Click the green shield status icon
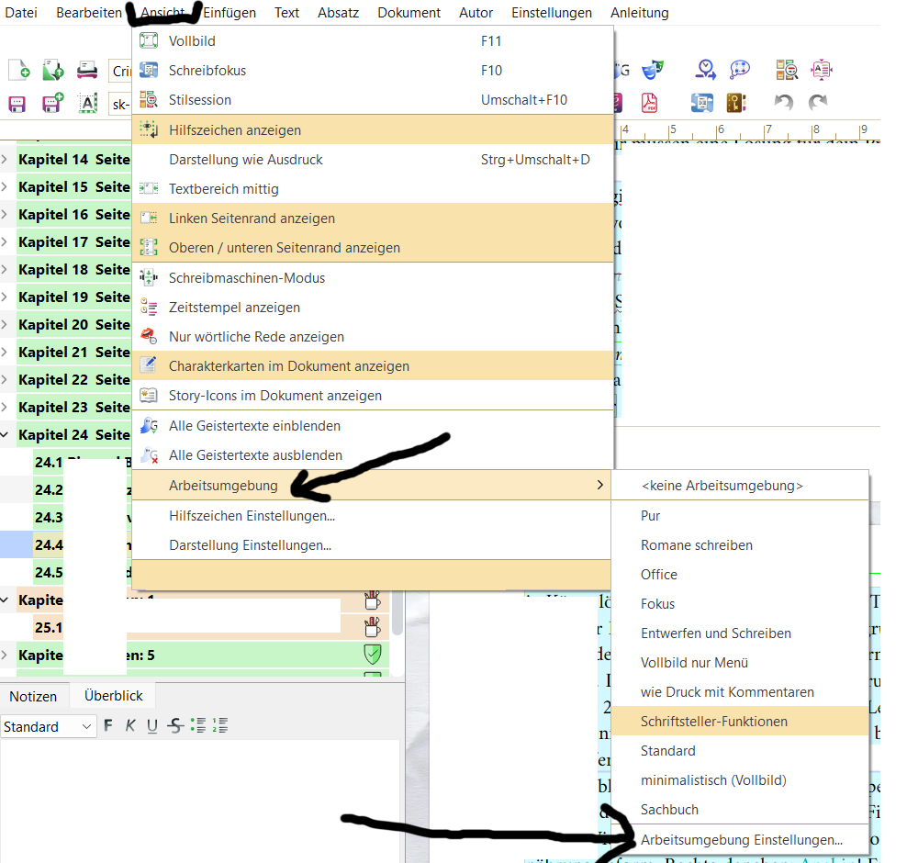This screenshot has width=918, height=863. [372, 655]
